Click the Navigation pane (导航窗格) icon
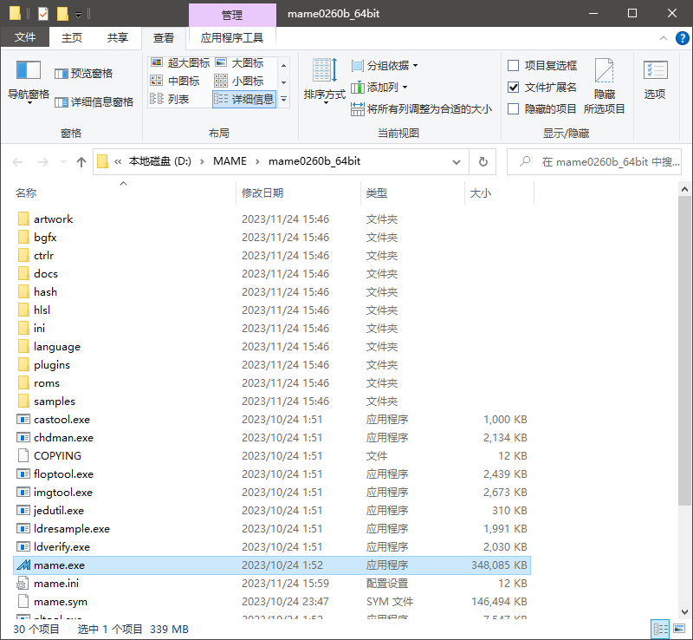 29,71
